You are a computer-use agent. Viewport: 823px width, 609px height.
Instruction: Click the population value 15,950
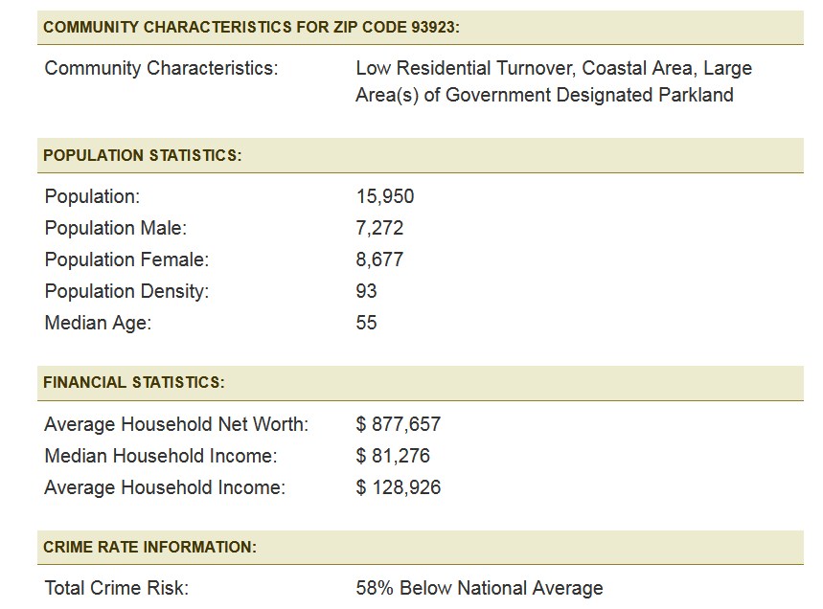click(385, 196)
